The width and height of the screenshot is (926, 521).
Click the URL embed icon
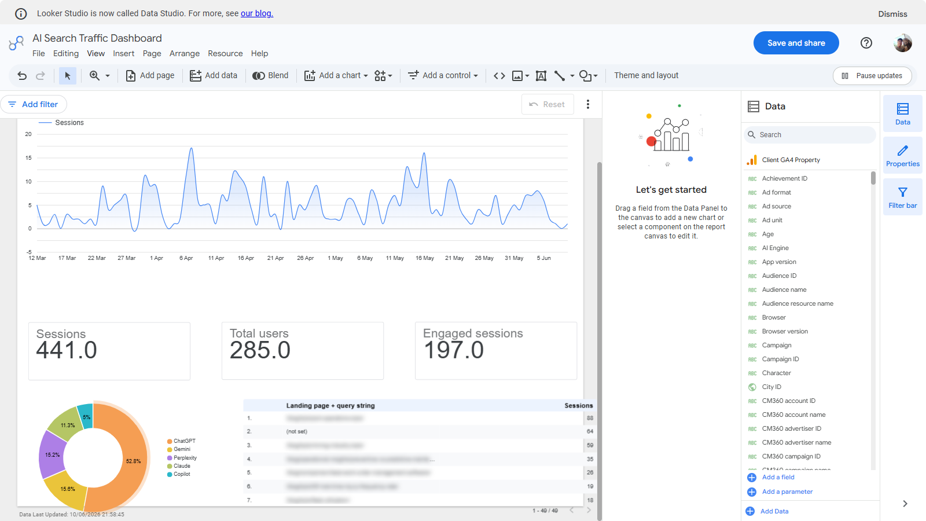(499, 75)
